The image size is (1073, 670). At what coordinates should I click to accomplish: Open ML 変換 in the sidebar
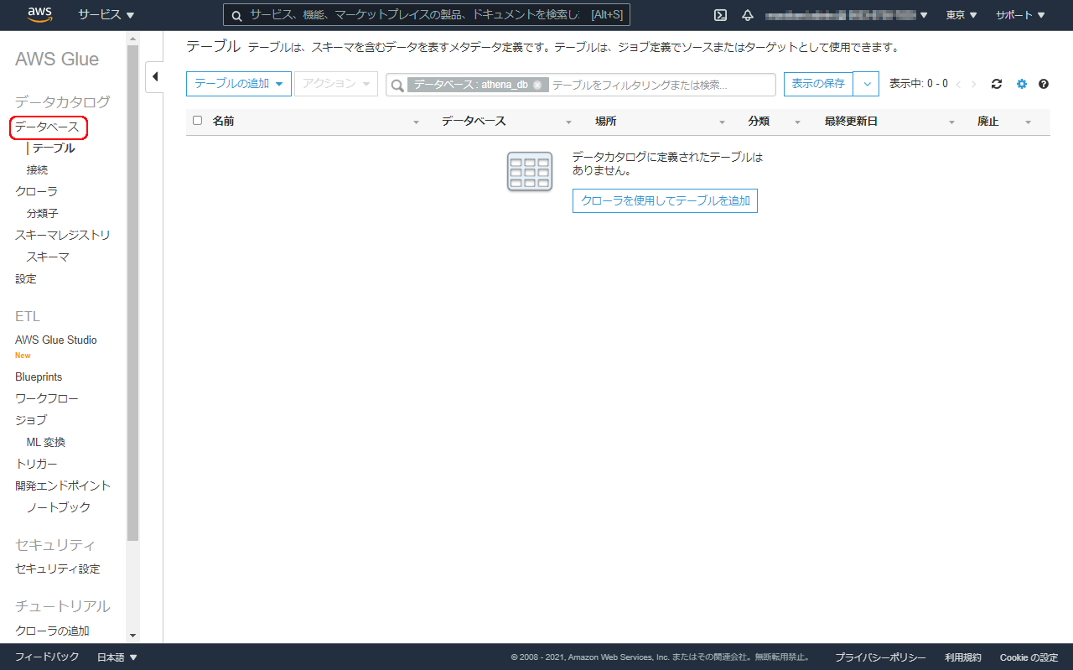click(45, 442)
